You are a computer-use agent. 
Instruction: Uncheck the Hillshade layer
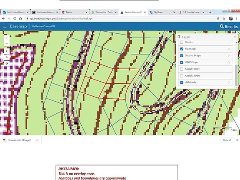tap(182, 82)
